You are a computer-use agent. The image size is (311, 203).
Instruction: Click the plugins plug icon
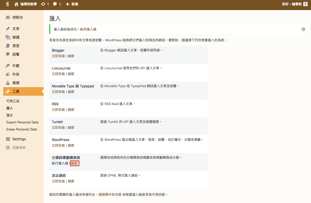(8, 74)
